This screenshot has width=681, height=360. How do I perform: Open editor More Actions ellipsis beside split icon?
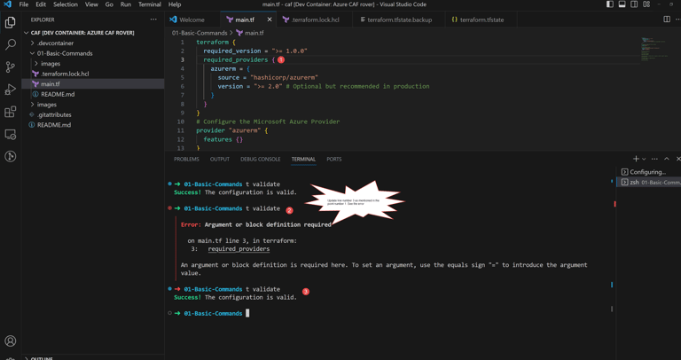click(678, 20)
